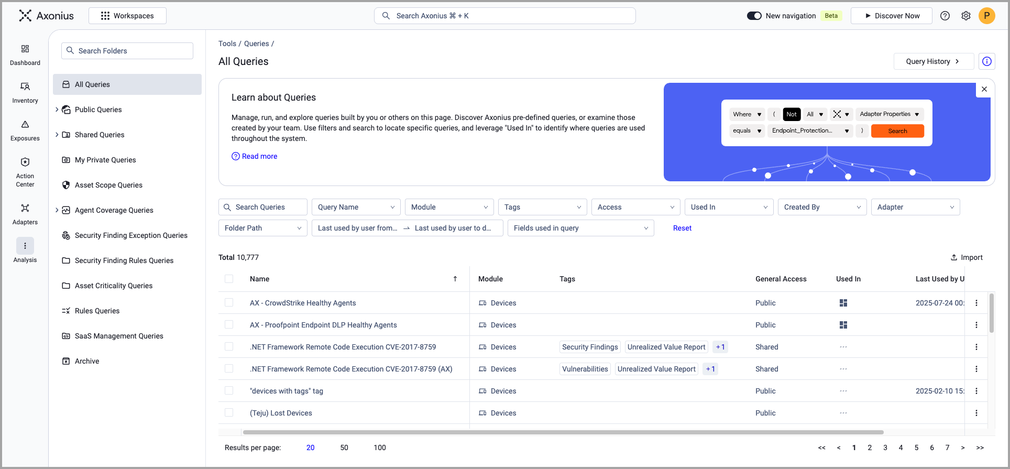Open the Module filter dropdown
This screenshot has width=1010, height=469.
449,207
